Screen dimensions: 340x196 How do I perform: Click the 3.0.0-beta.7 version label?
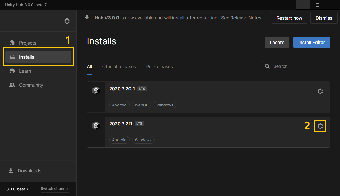pyautogui.click(x=17, y=189)
